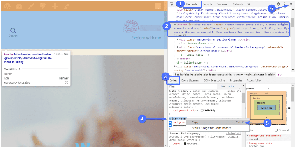Show more DevTools tabs chevron
Viewport: 296px width, 150px height.
pos(249,4)
